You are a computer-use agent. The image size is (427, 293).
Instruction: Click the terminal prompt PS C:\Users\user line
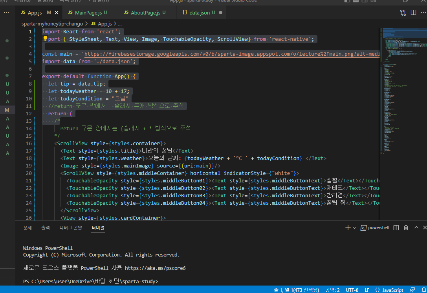pyautogui.click(x=90, y=282)
